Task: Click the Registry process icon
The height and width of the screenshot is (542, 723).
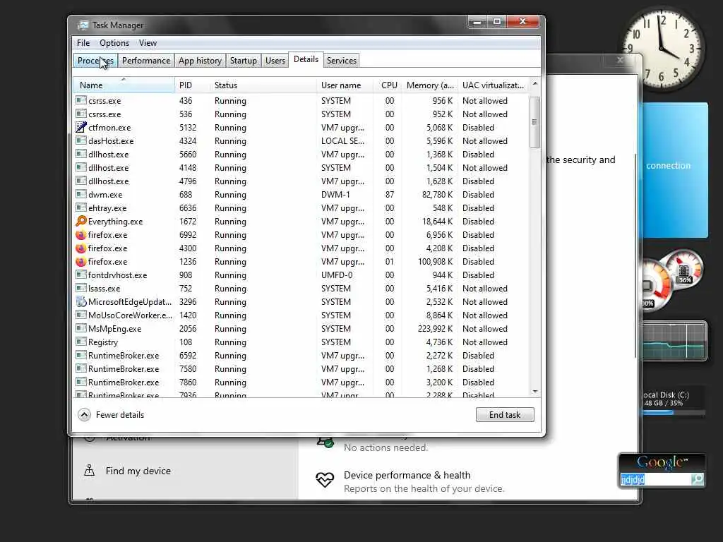Action: tap(81, 342)
